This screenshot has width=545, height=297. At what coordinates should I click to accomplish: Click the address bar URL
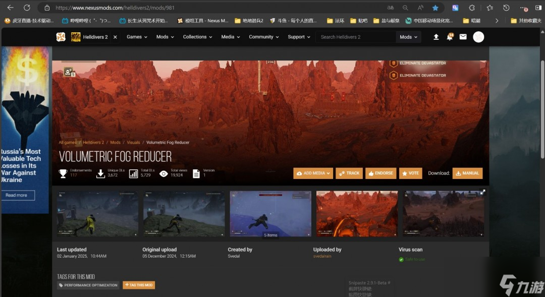(x=115, y=8)
